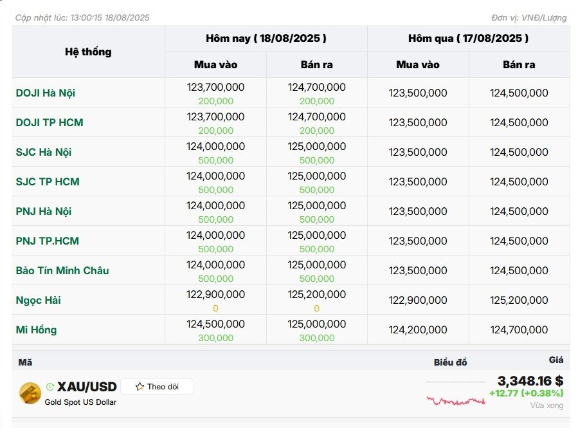This screenshot has height=428, width=578.
Task: Click the Hệ thống column header
Action: click(88, 51)
